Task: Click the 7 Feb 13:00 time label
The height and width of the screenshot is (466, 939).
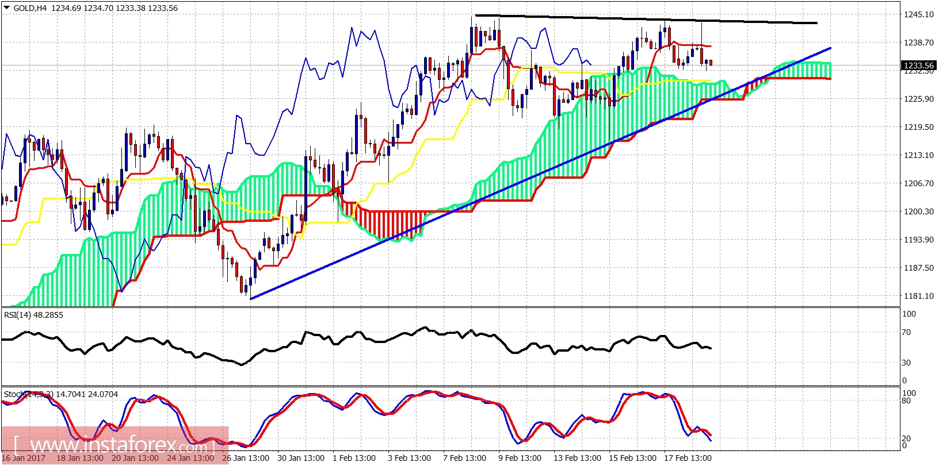Action: click(x=464, y=458)
